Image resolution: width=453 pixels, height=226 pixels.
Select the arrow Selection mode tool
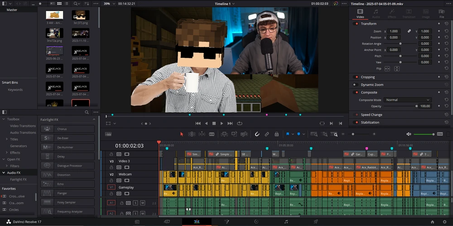pyautogui.click(x=182, y=134)
